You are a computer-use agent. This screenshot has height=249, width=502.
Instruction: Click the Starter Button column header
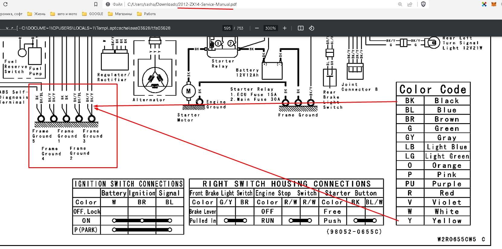(x=351, y=193)
